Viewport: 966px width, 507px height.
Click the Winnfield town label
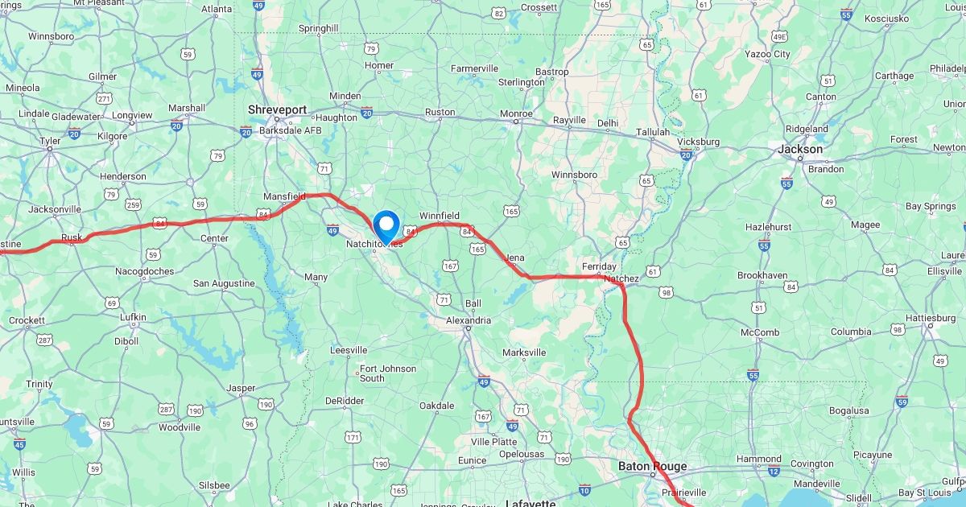(x=440, y=216)
